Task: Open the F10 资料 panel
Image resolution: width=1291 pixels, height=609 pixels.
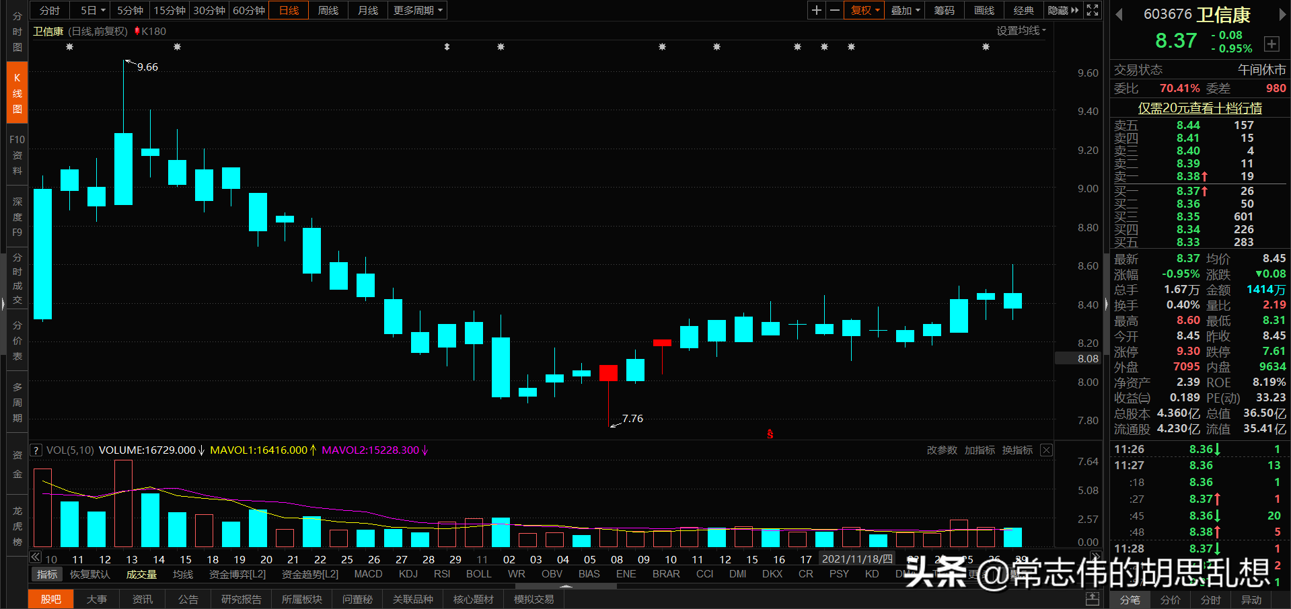Action: [16, 153]
